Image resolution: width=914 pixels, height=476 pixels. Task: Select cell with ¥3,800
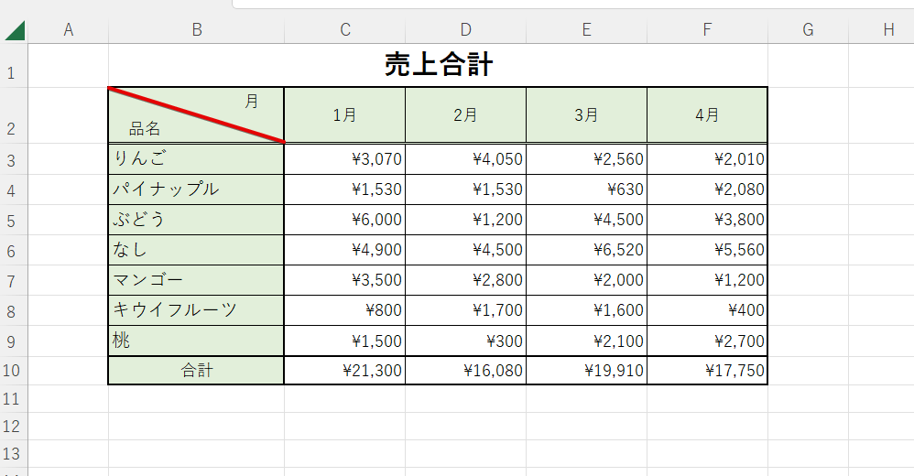coord(707,220)
